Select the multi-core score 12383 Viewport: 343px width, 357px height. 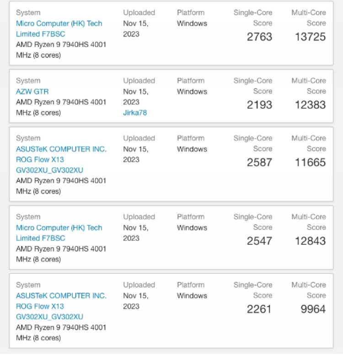coord(310,105)
